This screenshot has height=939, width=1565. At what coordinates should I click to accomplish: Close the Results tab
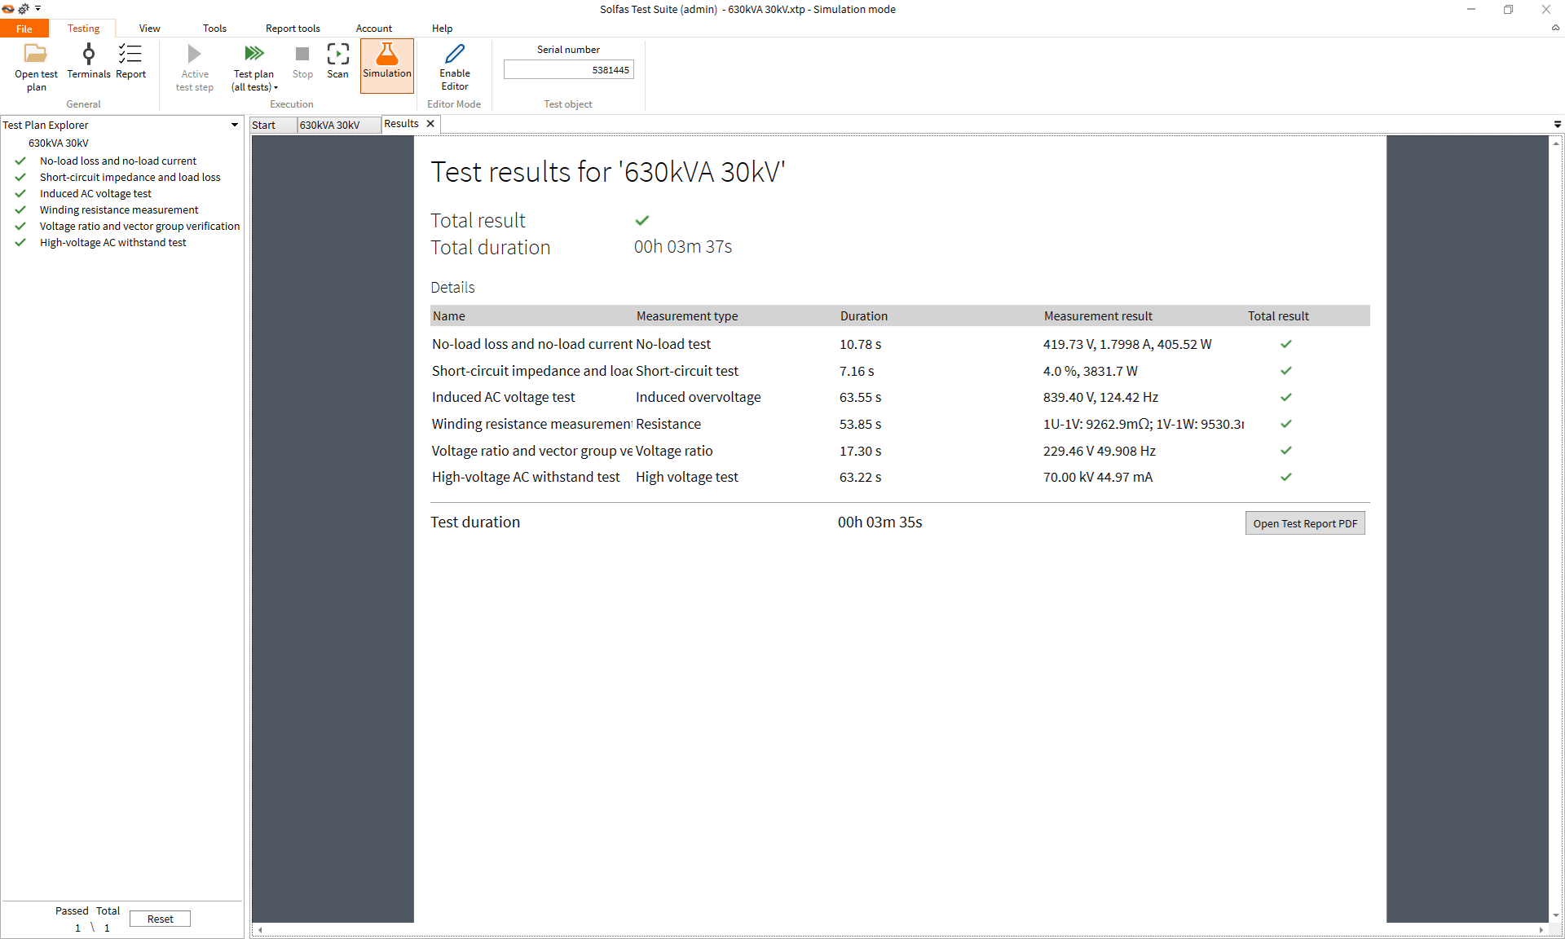point(430,124)
